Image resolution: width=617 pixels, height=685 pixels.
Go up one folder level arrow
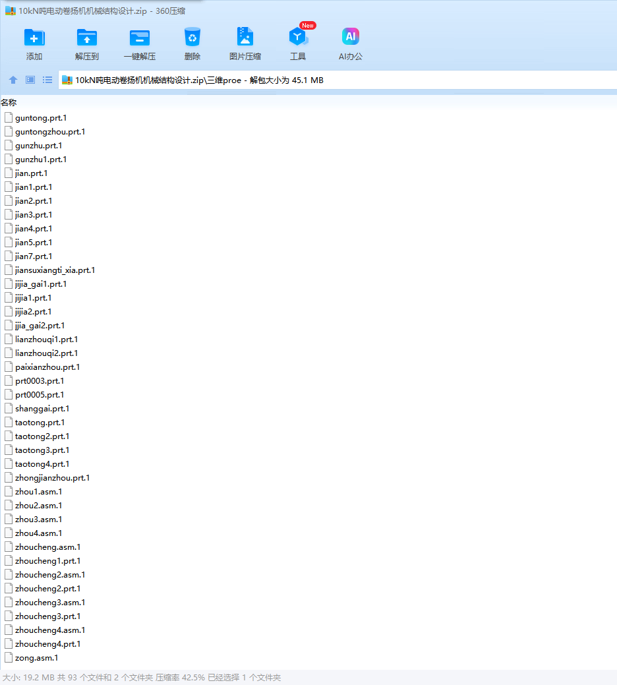(x=13, y=80)
